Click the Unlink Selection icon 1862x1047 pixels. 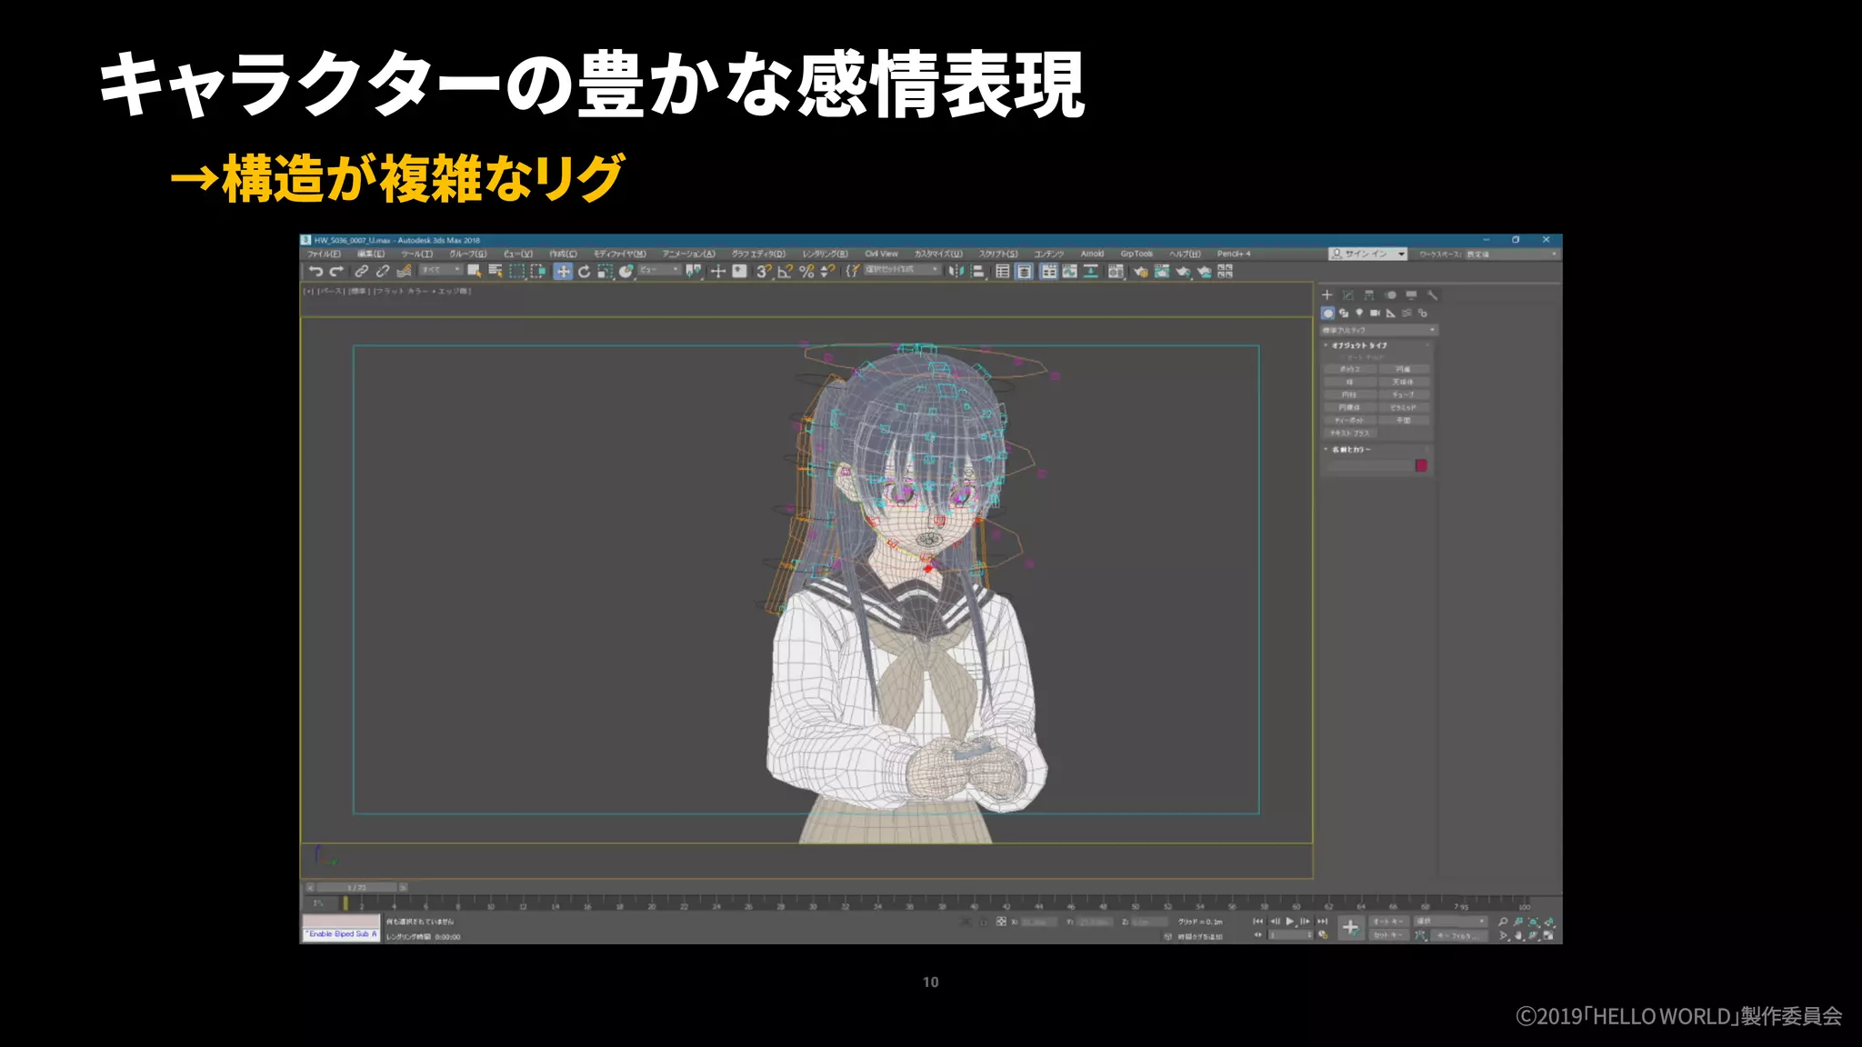383,271
